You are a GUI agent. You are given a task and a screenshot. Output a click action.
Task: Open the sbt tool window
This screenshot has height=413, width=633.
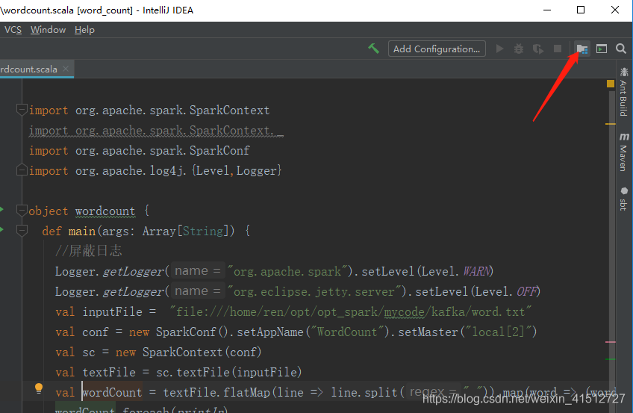pos(624,199)
